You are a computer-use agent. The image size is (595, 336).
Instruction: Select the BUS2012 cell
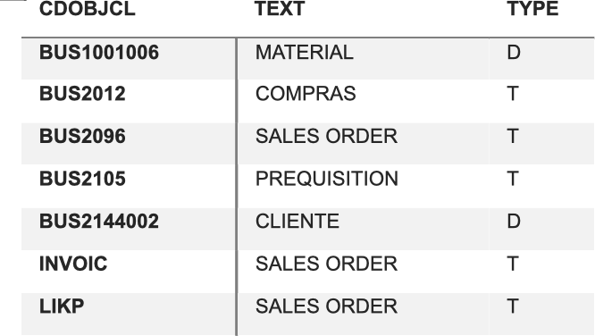coord(82,94)
